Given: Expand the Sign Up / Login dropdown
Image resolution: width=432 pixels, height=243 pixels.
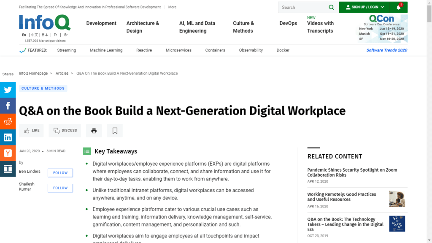Looking at the screenshot, I should tap(364, 7).
